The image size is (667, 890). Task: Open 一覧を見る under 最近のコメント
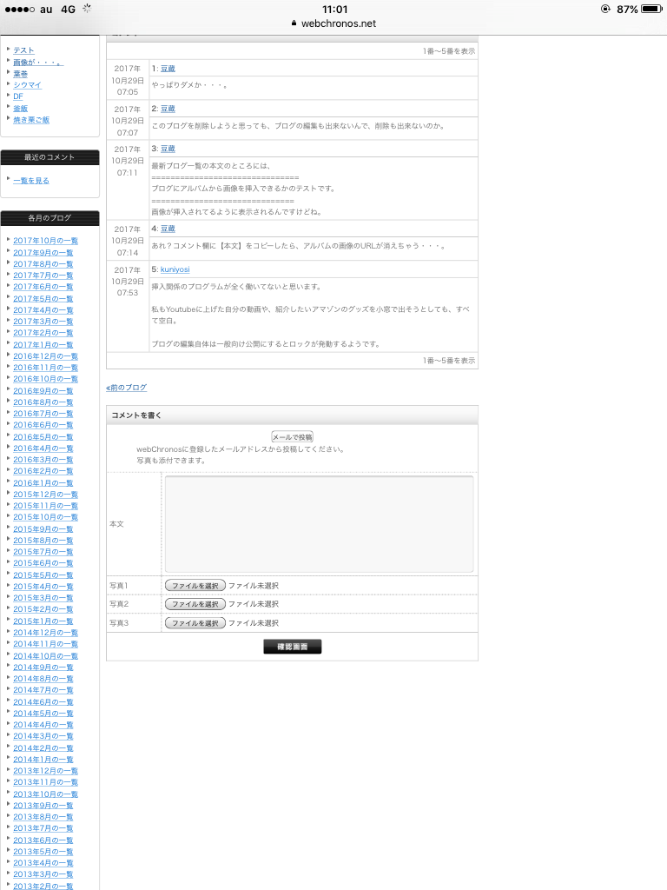pyautogui.click(x=31, y=180)
